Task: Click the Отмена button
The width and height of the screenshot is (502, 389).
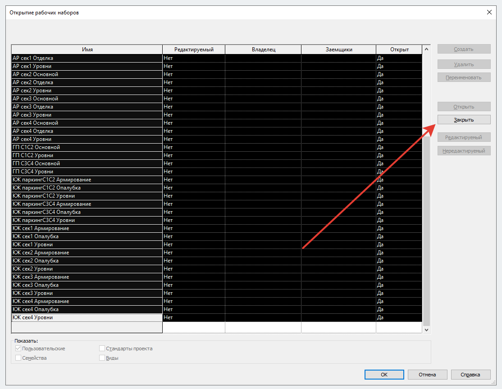Action: pos(427,375)
